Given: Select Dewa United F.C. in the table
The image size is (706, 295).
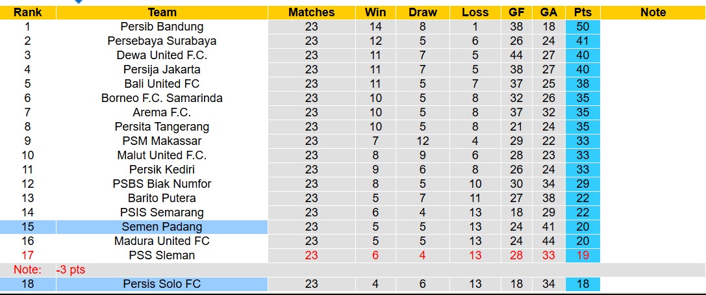Looking at the screenshot, I should 162,55.
